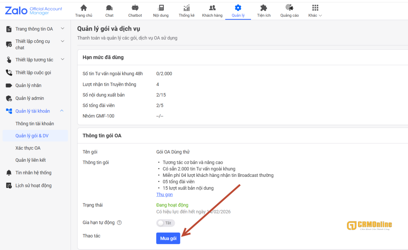408x250 pixels.
Task: Select the Quản lý tab
Action: pos(238,10)
